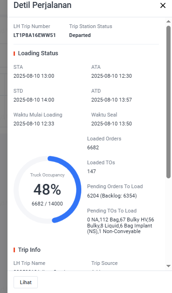Click the Loading Status section heading

click(x=38, y=53)
